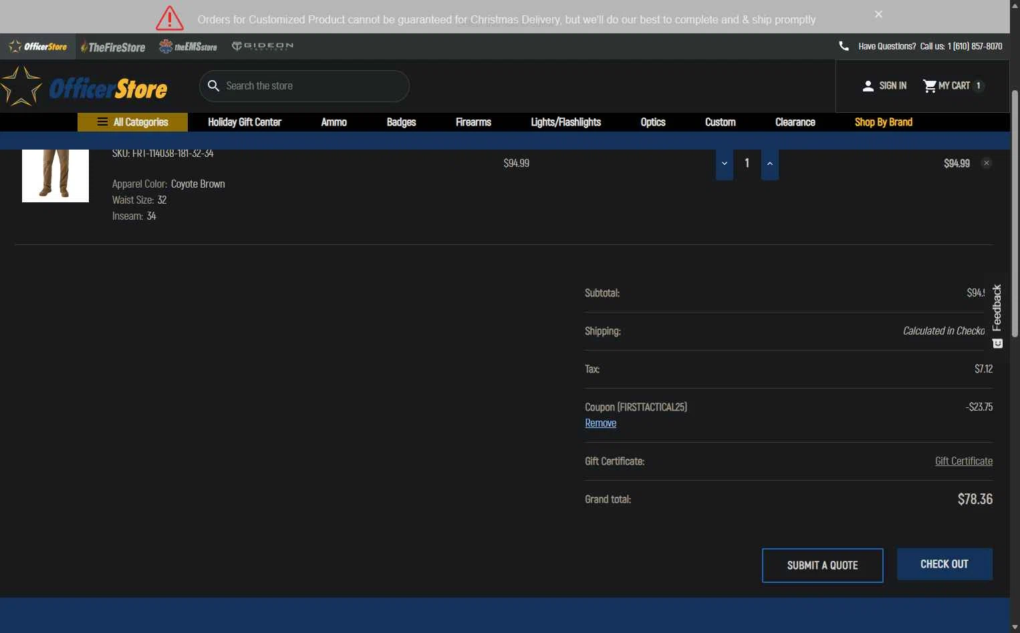This screenshot has height=633, width=1020.
Task: Click the Coyote Brown apparel color text
Action: pyautogui.click(x=198, y=184)
